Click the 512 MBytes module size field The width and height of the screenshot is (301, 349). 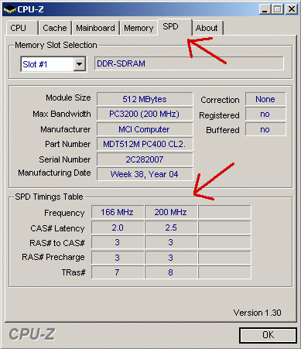[x=145, y=99]
